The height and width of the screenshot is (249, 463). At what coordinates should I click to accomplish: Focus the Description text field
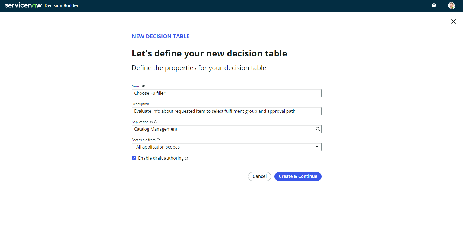point(226,111)
